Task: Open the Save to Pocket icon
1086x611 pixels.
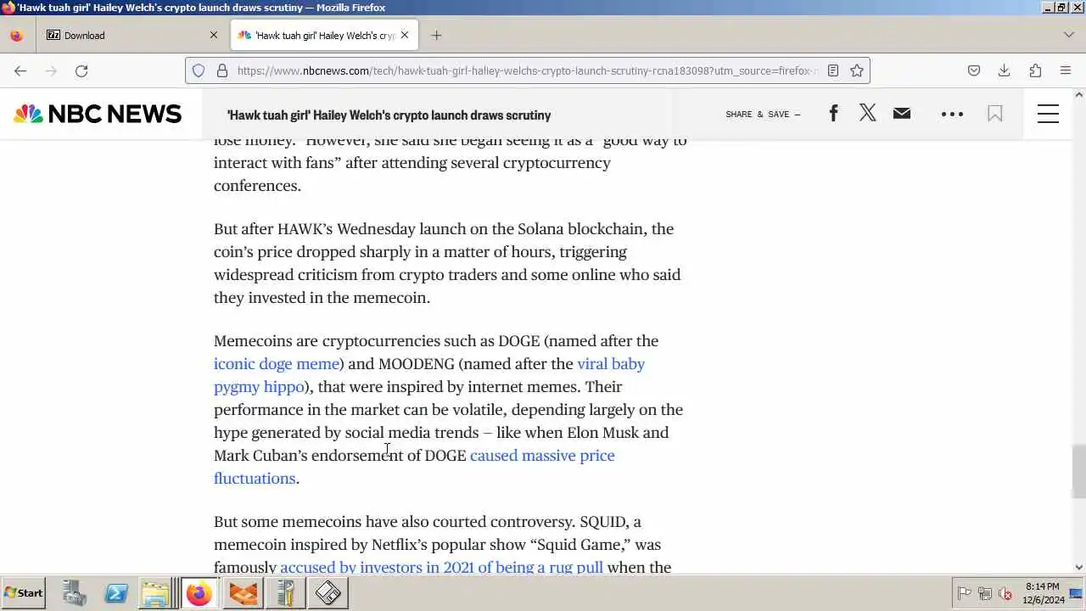Action: pos(974,71)
